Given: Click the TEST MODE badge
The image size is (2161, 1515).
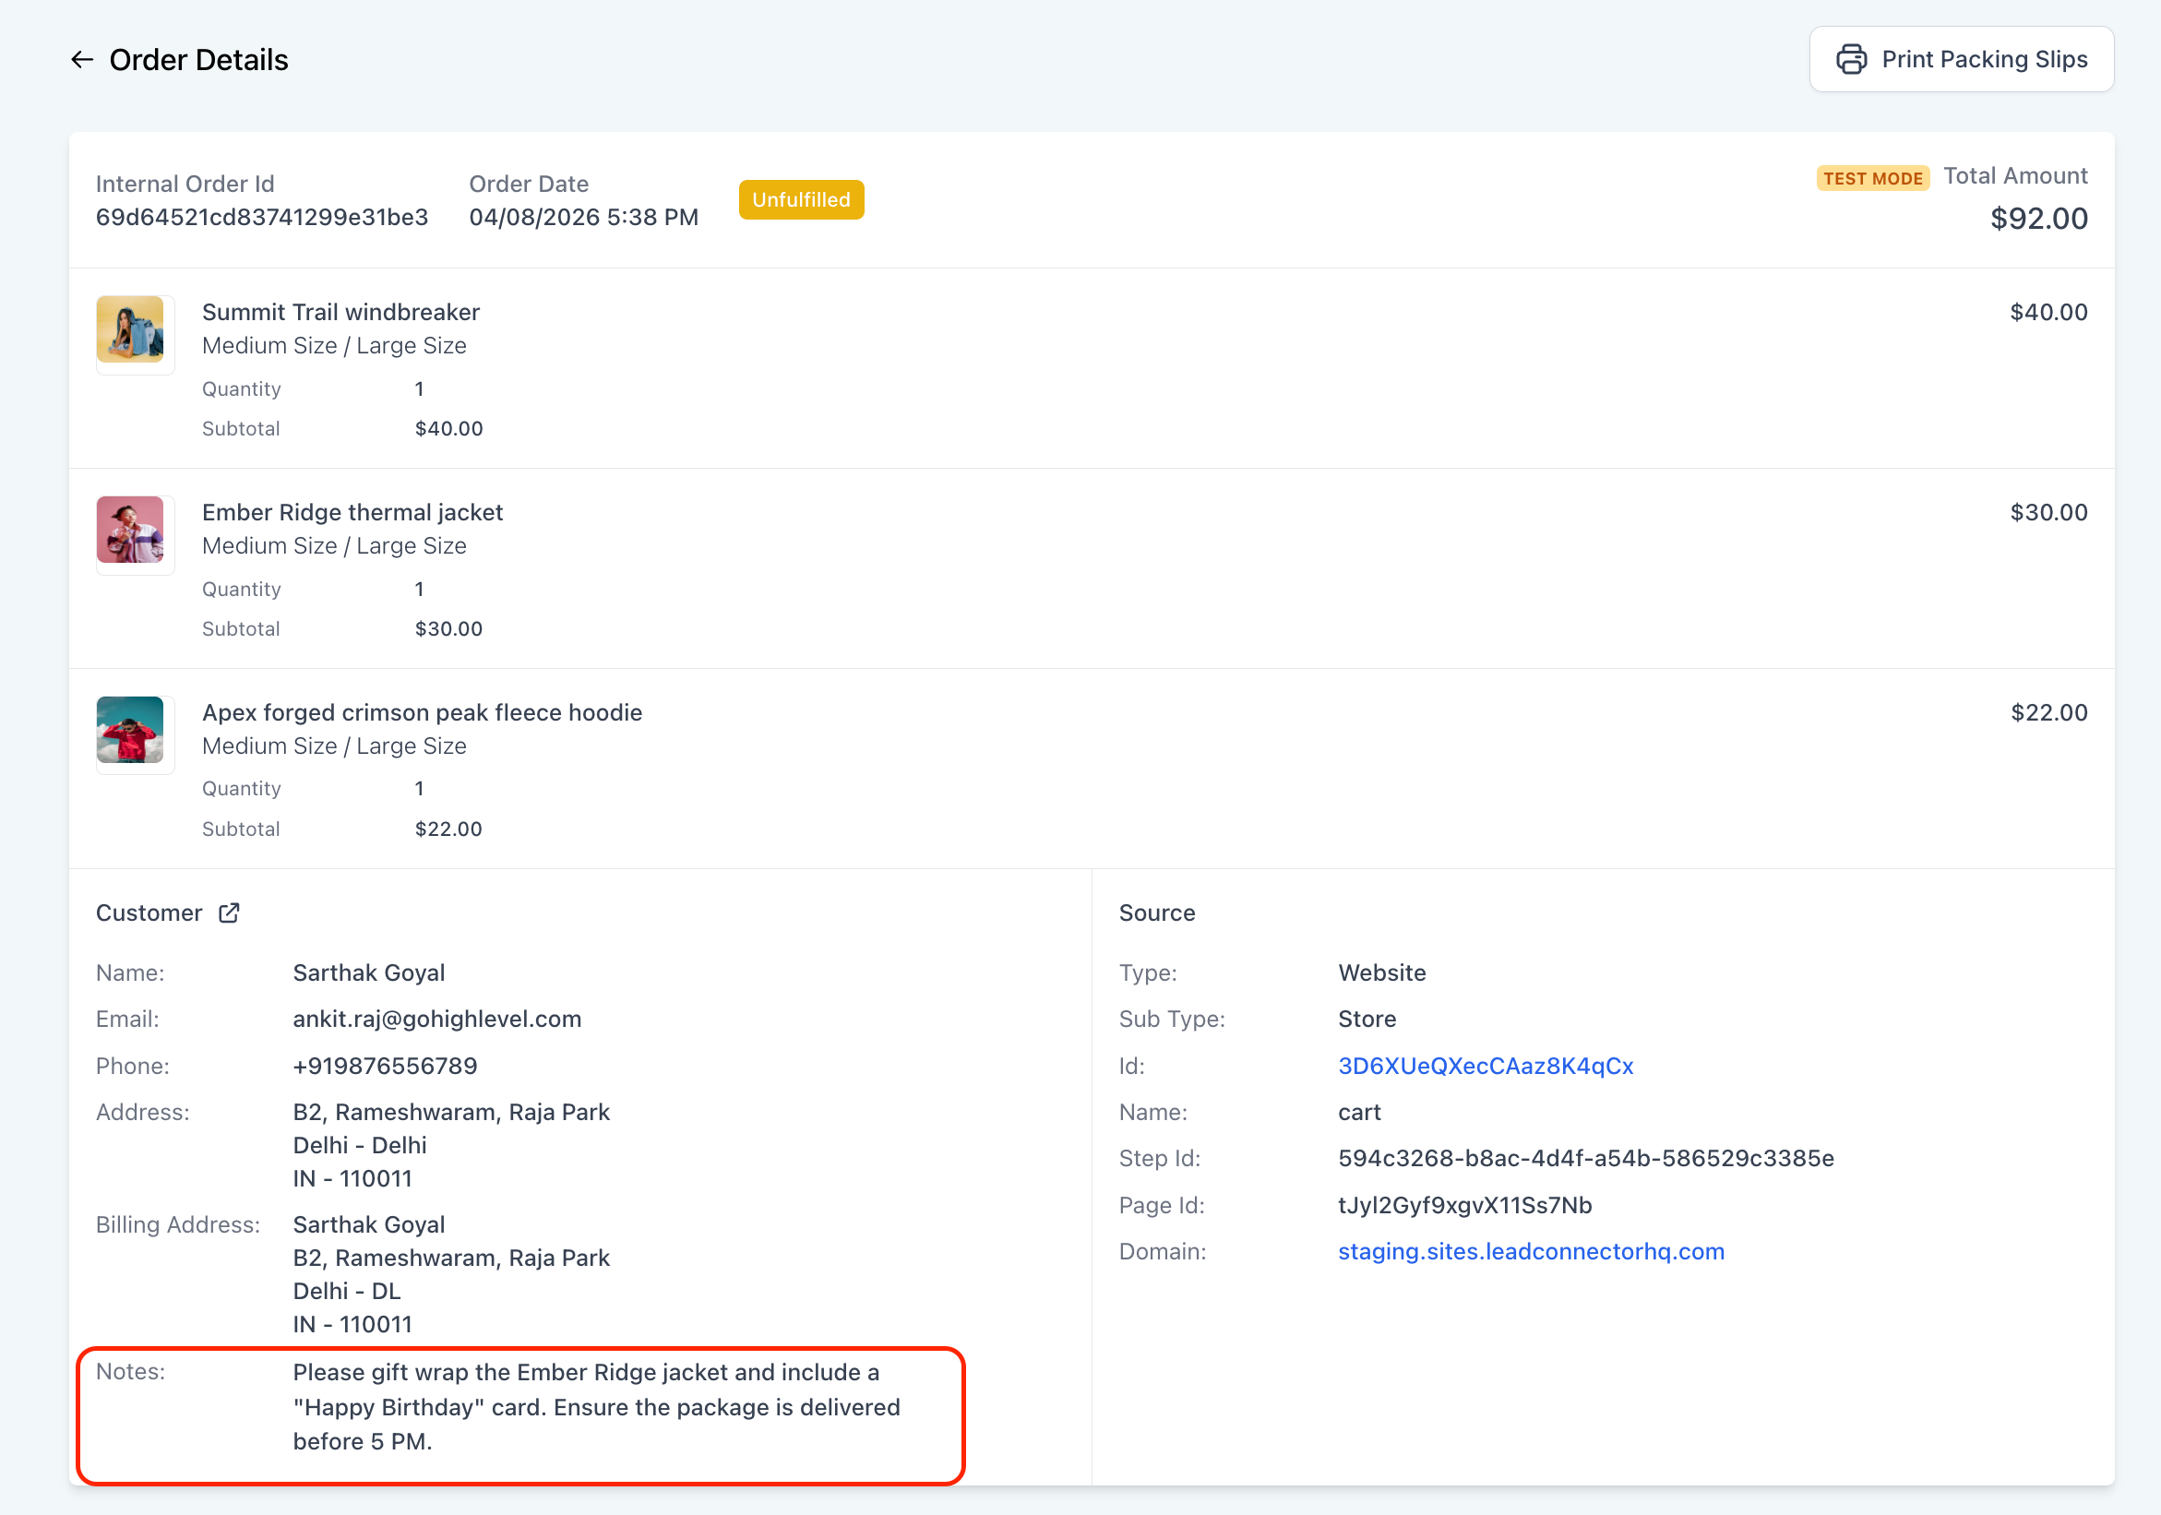Looking at the screenshot, I should [1871, 178].
